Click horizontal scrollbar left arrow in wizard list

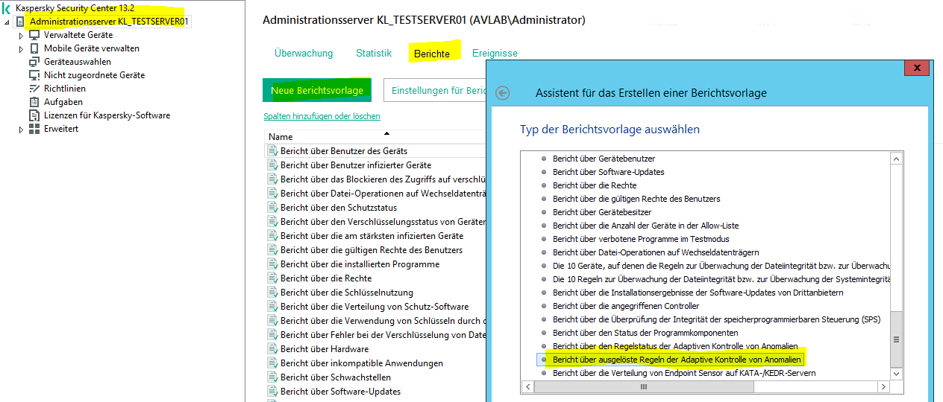(x=529, y=387)
